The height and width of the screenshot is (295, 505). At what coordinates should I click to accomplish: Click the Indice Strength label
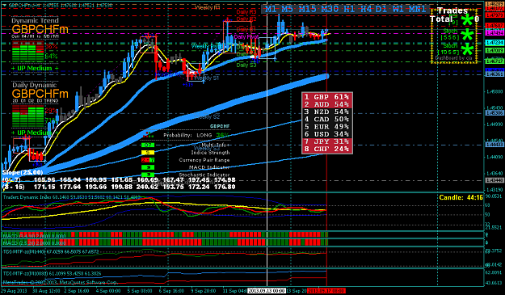coord(210,153)
